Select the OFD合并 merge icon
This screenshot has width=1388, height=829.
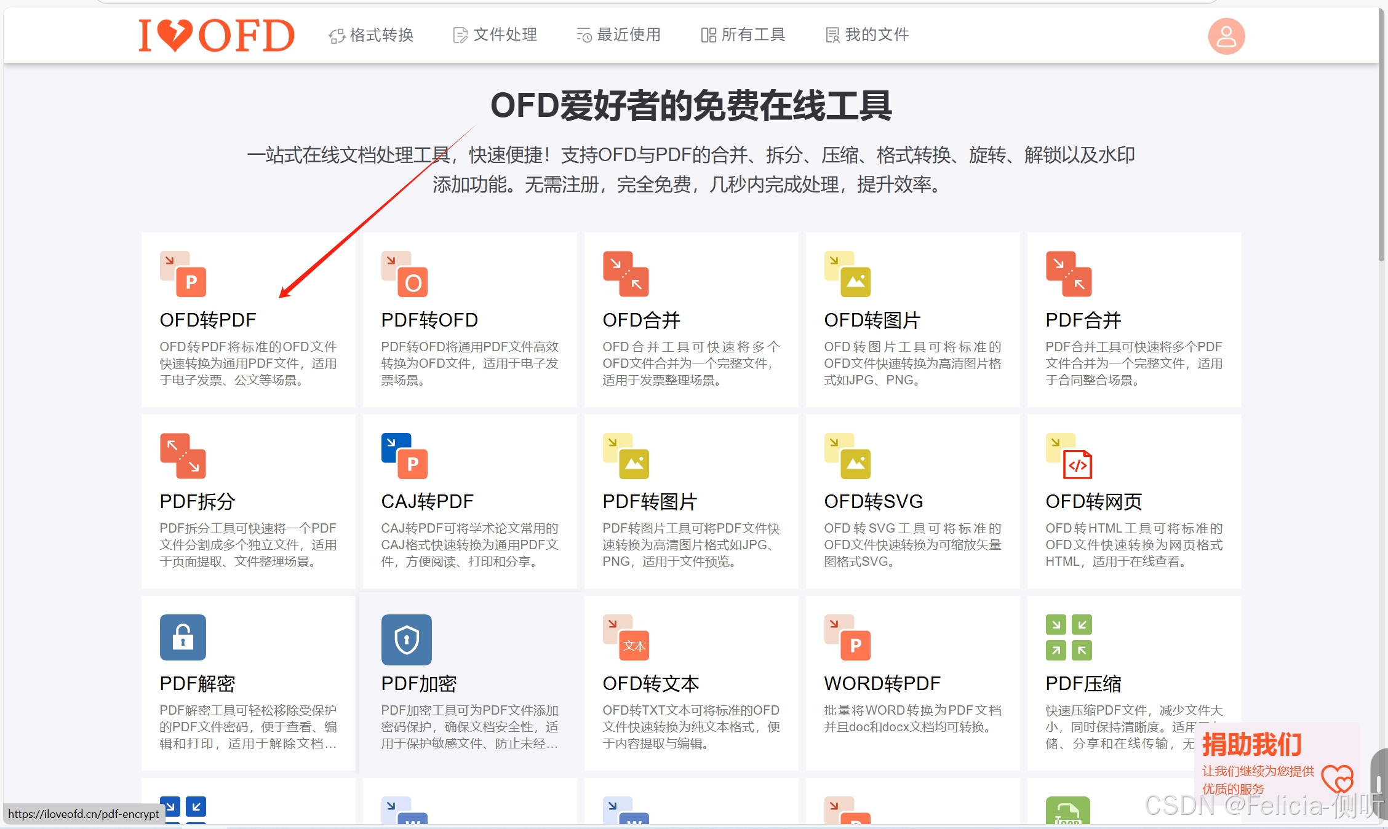pos(626,274)
